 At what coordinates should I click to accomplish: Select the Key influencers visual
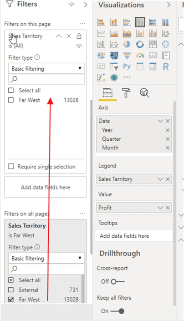[x=101, y=77]
